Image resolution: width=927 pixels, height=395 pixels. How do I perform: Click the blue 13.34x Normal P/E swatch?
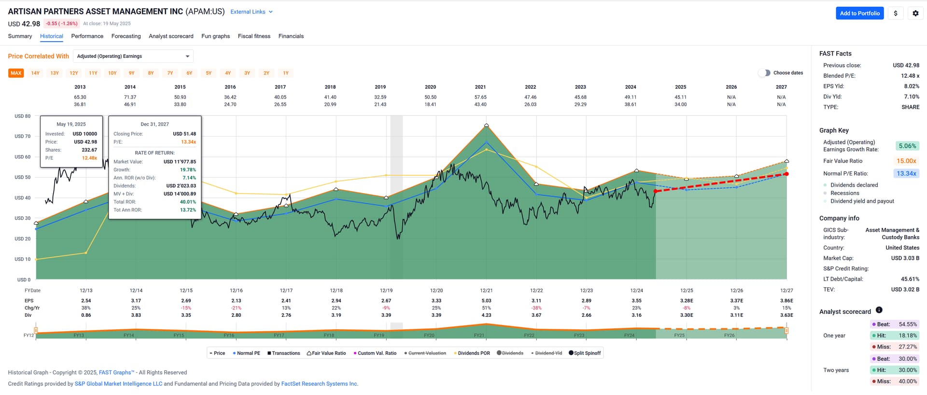[x=906, y=173]
